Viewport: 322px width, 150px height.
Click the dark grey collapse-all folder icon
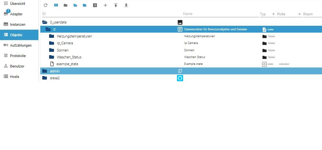(65, 6)
